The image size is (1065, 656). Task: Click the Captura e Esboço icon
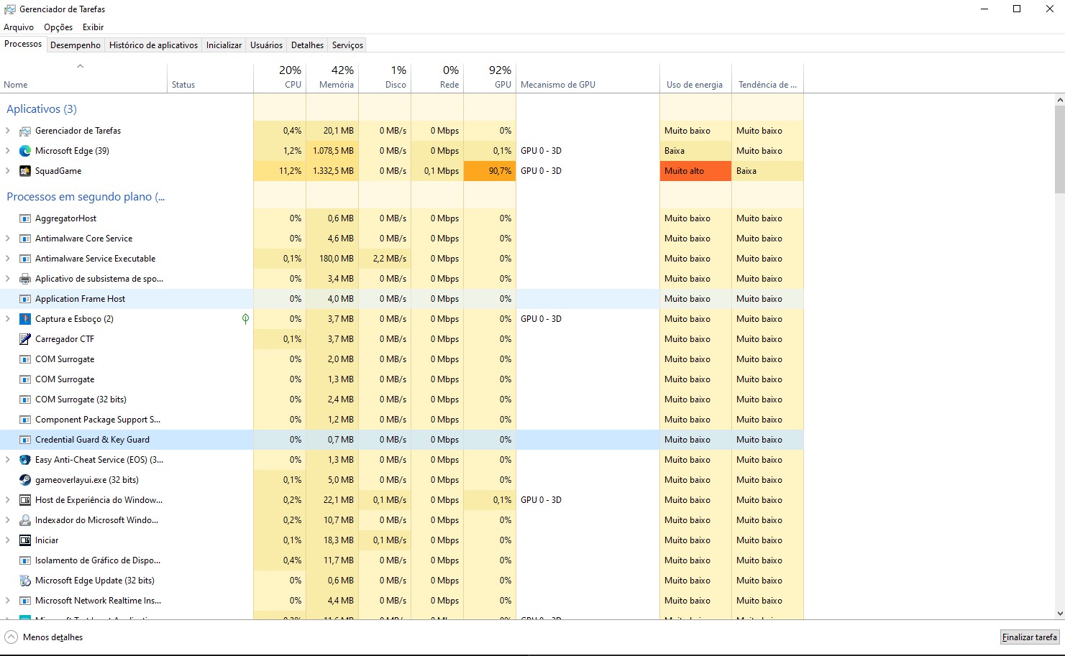click(x=25, y=318)
